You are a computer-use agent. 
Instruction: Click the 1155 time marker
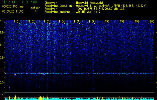77,21
